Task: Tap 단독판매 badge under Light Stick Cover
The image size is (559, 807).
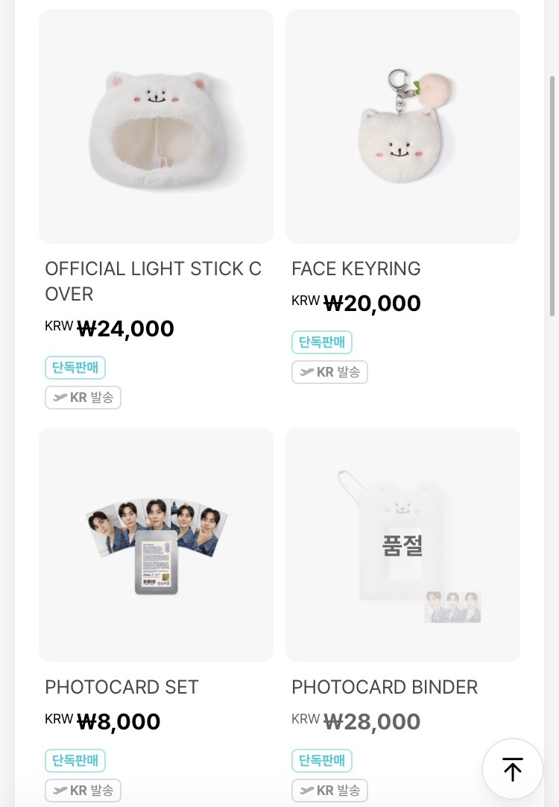Action: click(x=75, y=368)
